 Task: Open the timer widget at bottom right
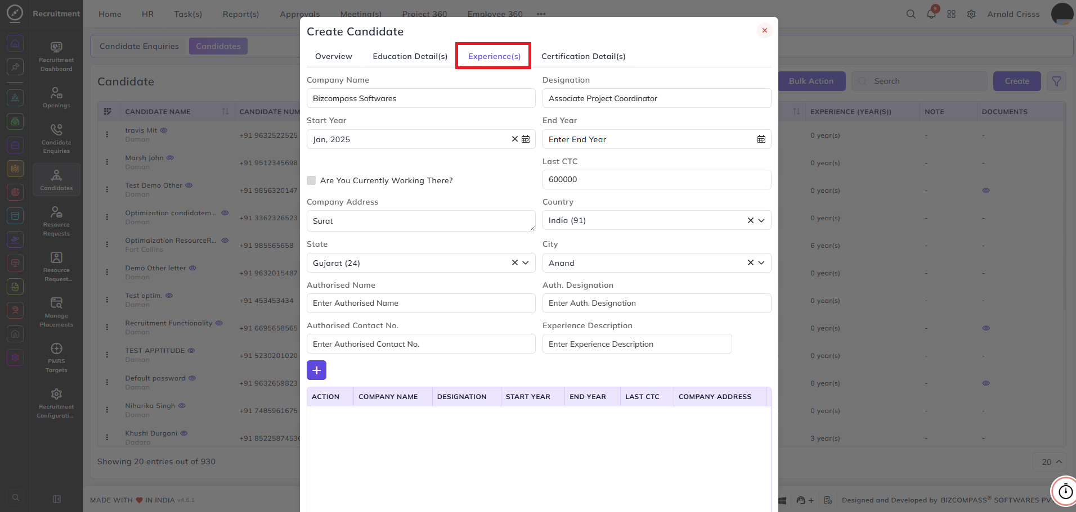[x=1065, y=492]
